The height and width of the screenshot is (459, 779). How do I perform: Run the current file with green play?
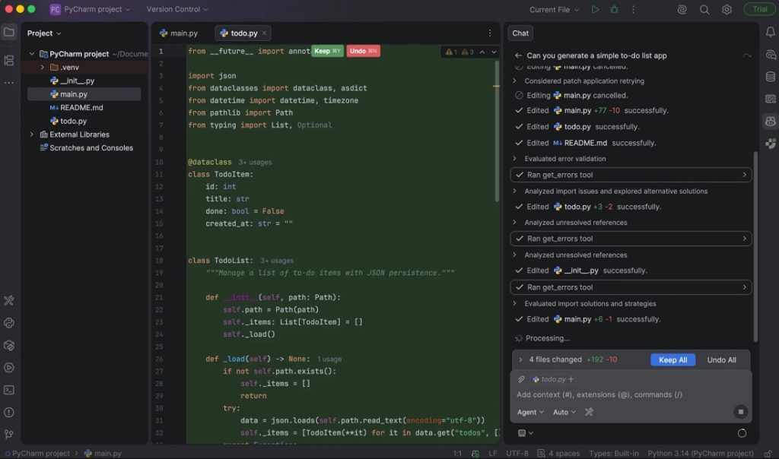pos(595,9)
